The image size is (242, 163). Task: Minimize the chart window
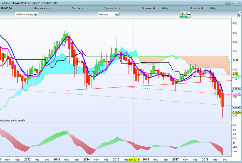pyautogui.click(x=233, y=3)
